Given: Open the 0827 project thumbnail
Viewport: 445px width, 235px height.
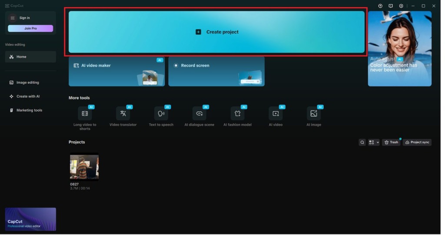Looking at the screenshot, I should [84, 167].
